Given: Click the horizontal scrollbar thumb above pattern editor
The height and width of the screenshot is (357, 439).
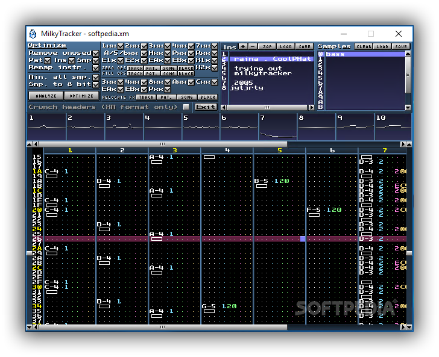Looking at the screenshot, I should coord(163,144).
